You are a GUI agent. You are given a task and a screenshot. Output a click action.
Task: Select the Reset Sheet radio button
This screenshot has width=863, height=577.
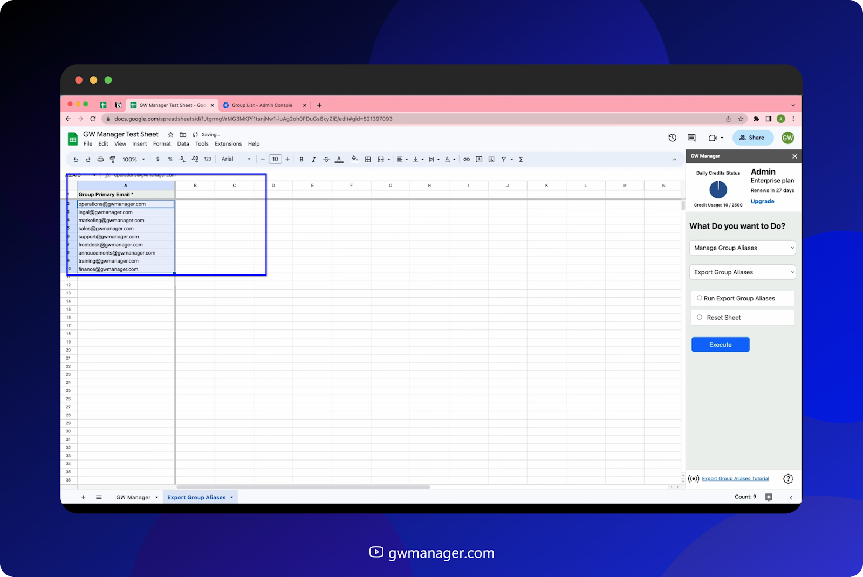click(x=700, y=318)
